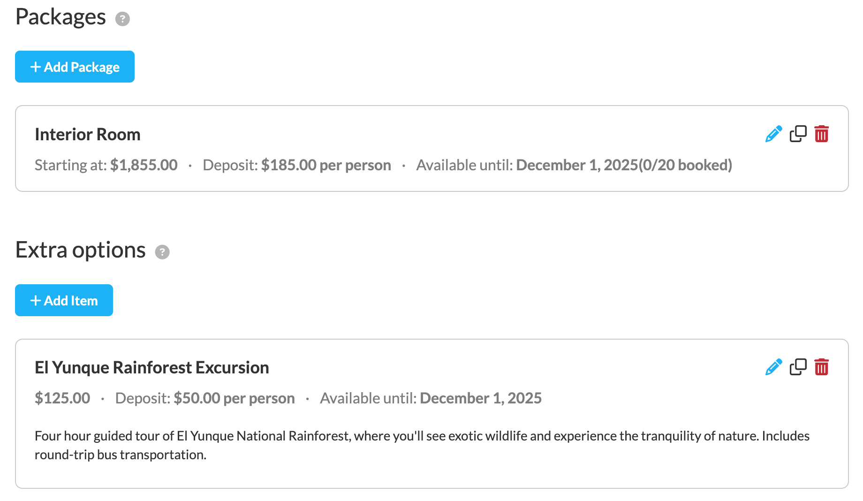Click the rainforest tour description paragraph
The height and width of the screenshot is (501, 863).
click(422, 445)
